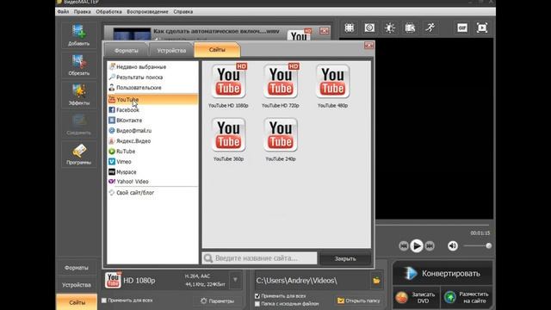Click the GIF creation toolbar icon

462,28
